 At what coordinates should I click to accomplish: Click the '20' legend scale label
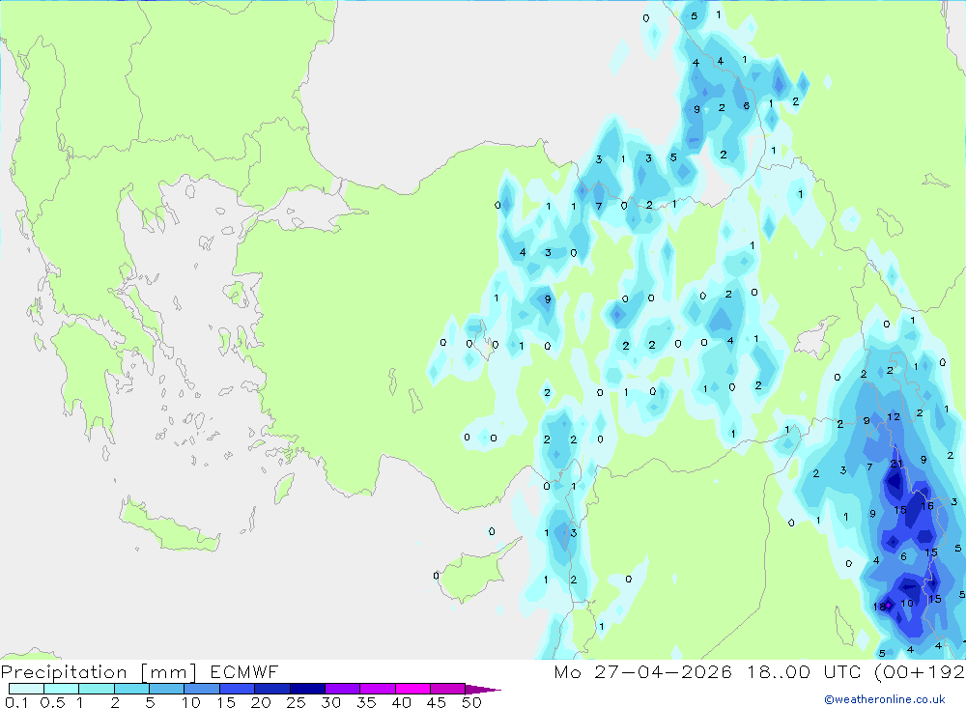coord(261,702)
